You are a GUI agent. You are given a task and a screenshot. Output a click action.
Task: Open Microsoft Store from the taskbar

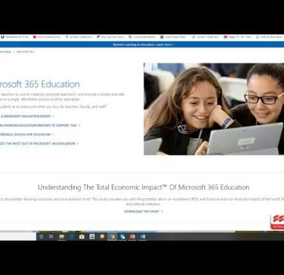81,237
